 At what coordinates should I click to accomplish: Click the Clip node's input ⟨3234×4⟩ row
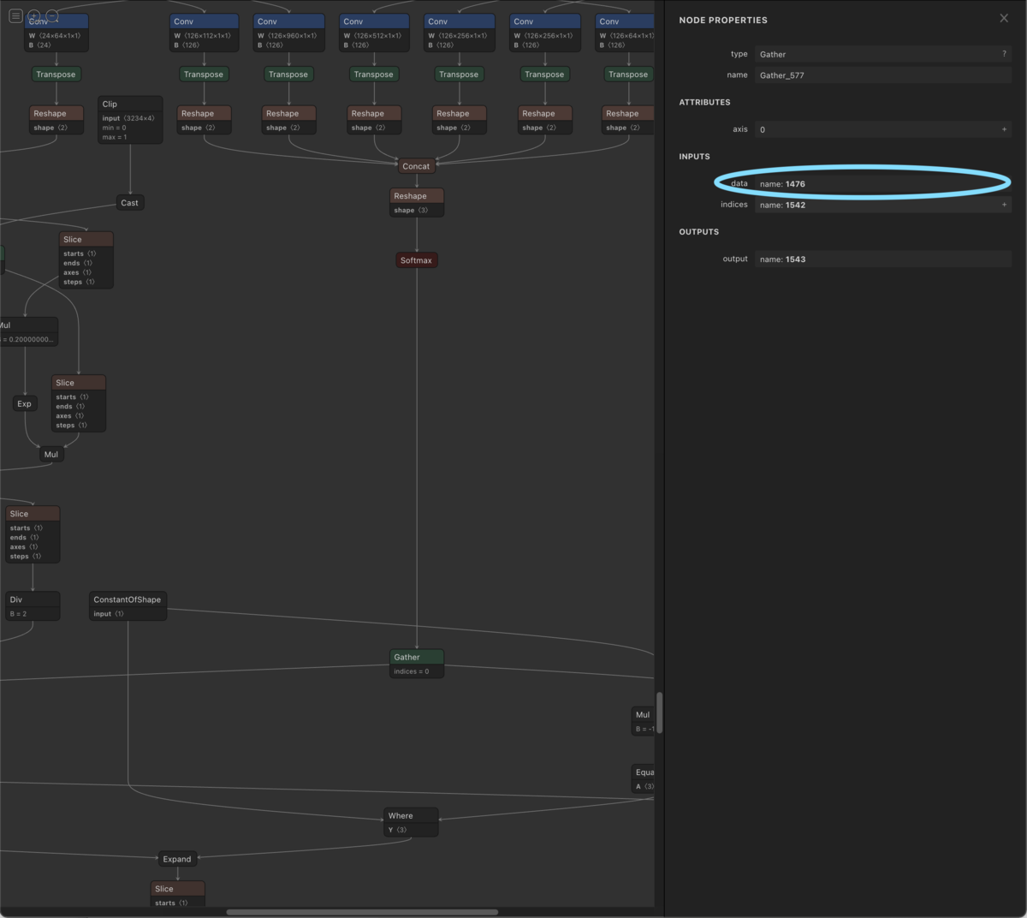point(130,118)
